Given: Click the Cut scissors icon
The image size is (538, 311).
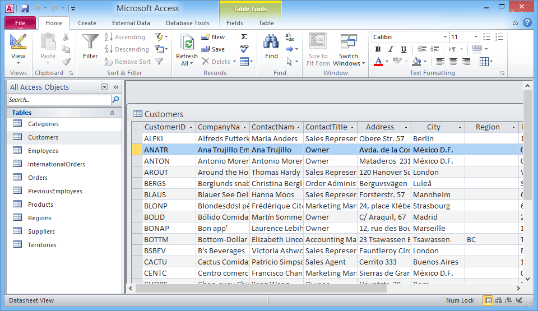Looking at the screenshot, I should click(x=66, y=37).
